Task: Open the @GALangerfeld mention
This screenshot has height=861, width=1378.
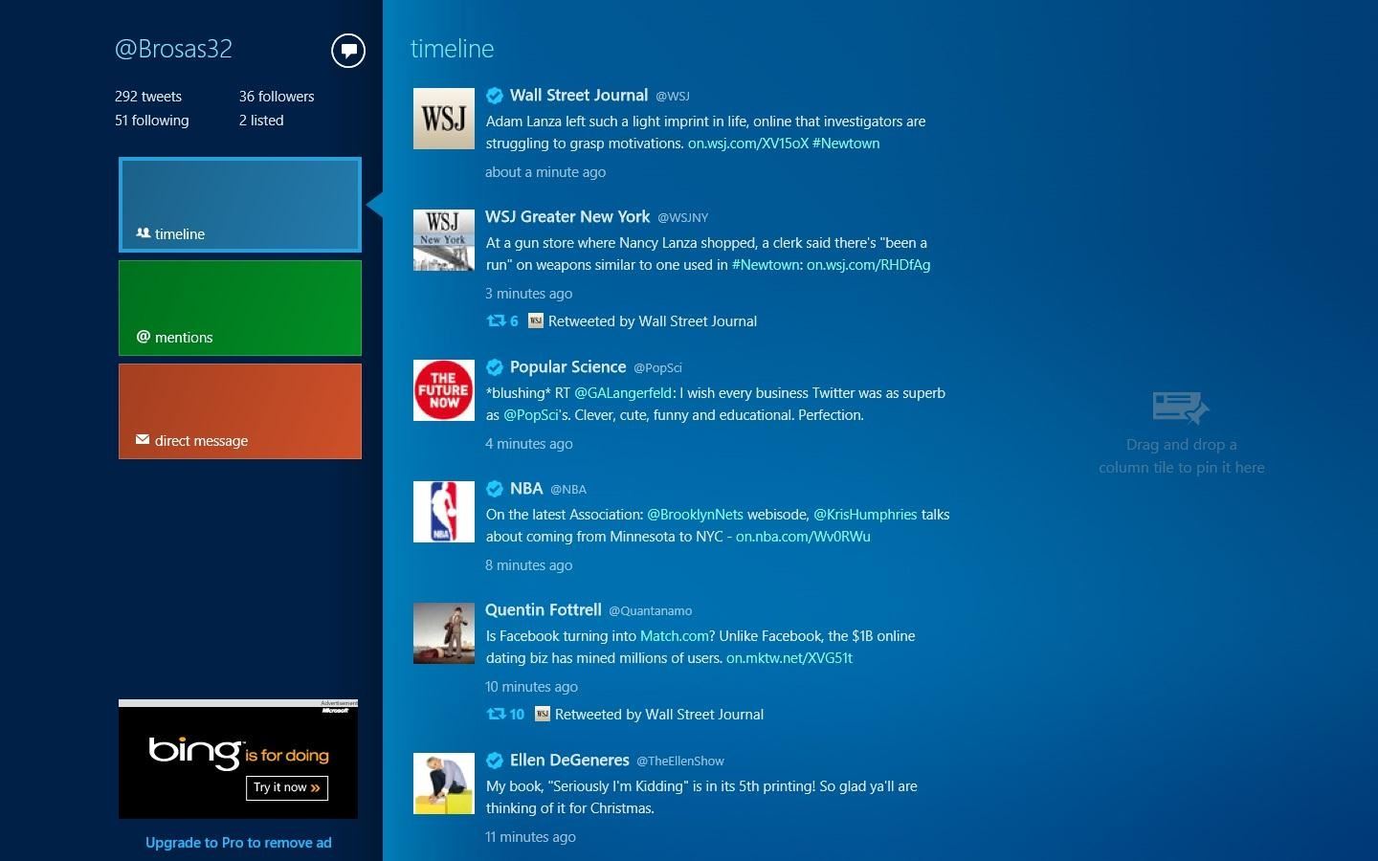Action: click(x=623, y=393)
